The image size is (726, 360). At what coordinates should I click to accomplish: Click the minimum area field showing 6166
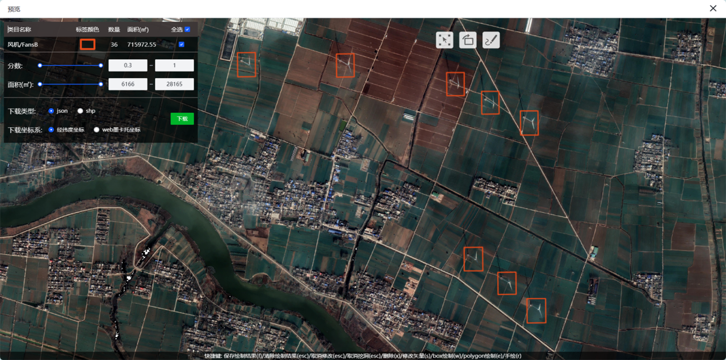click(128, 84)
